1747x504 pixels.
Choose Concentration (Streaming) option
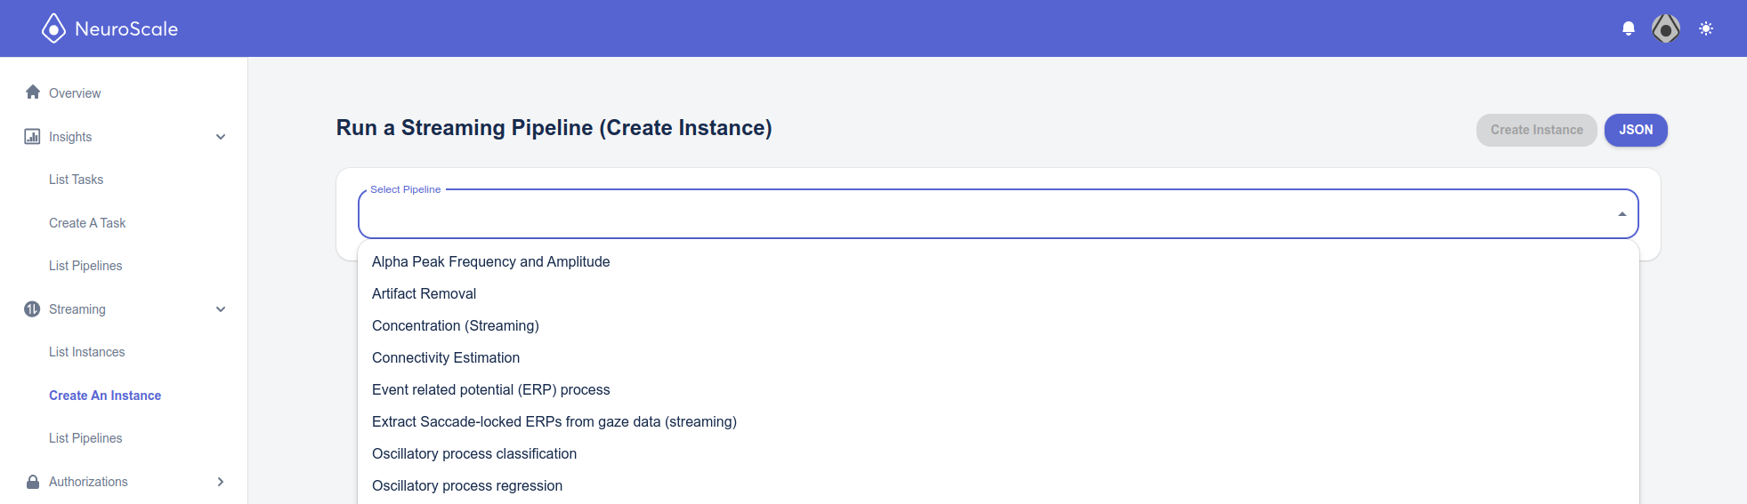(x=998, y=325)
